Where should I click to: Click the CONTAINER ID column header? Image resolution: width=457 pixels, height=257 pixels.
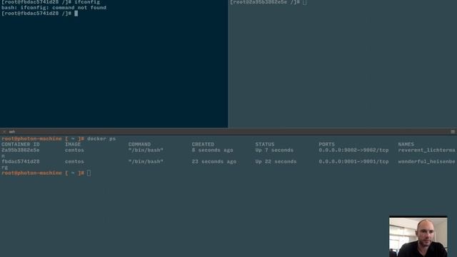(x=21, y=144)
